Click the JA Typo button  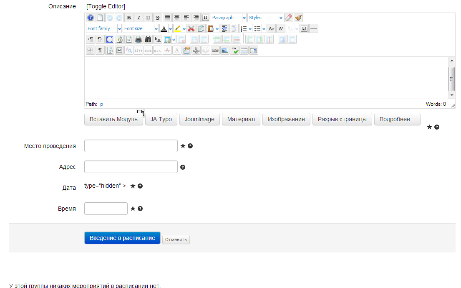click(x=161, y=119)
